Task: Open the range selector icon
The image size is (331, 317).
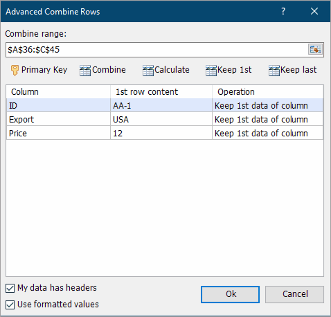Action: [315, 49]
